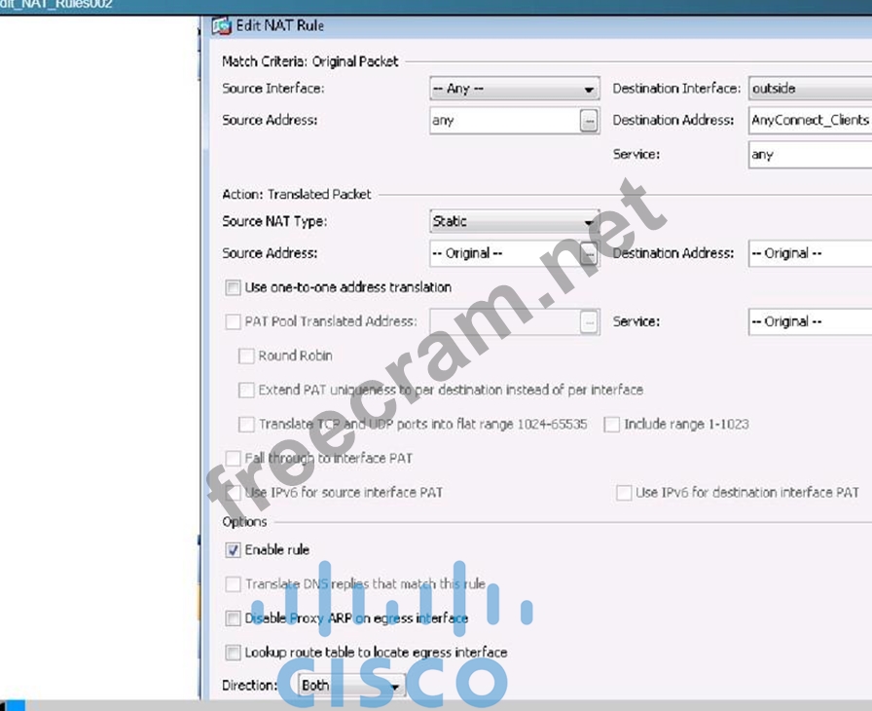Tick Disable Proxy ARP on egress interface
The height and width of the screenshot is (711, 872).
233,618
